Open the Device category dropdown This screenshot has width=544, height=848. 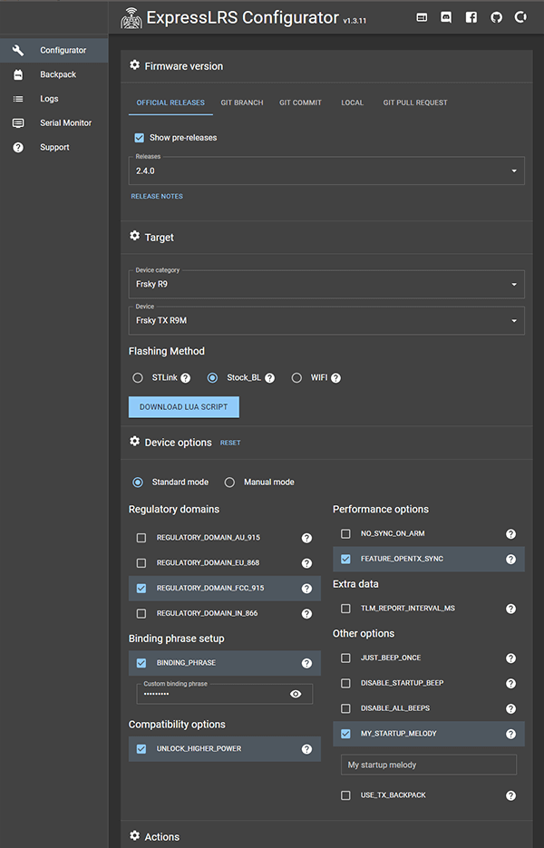pyautogui.click(x=326, y=284)
